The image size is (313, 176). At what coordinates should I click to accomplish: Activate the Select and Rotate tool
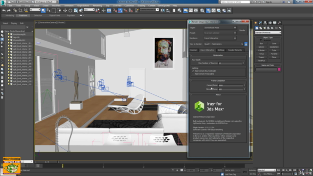70,10
